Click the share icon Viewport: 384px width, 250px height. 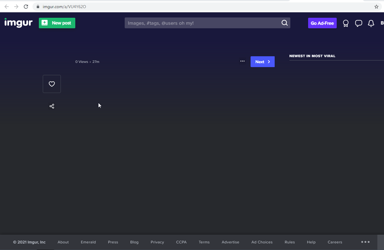pos(52,106)
